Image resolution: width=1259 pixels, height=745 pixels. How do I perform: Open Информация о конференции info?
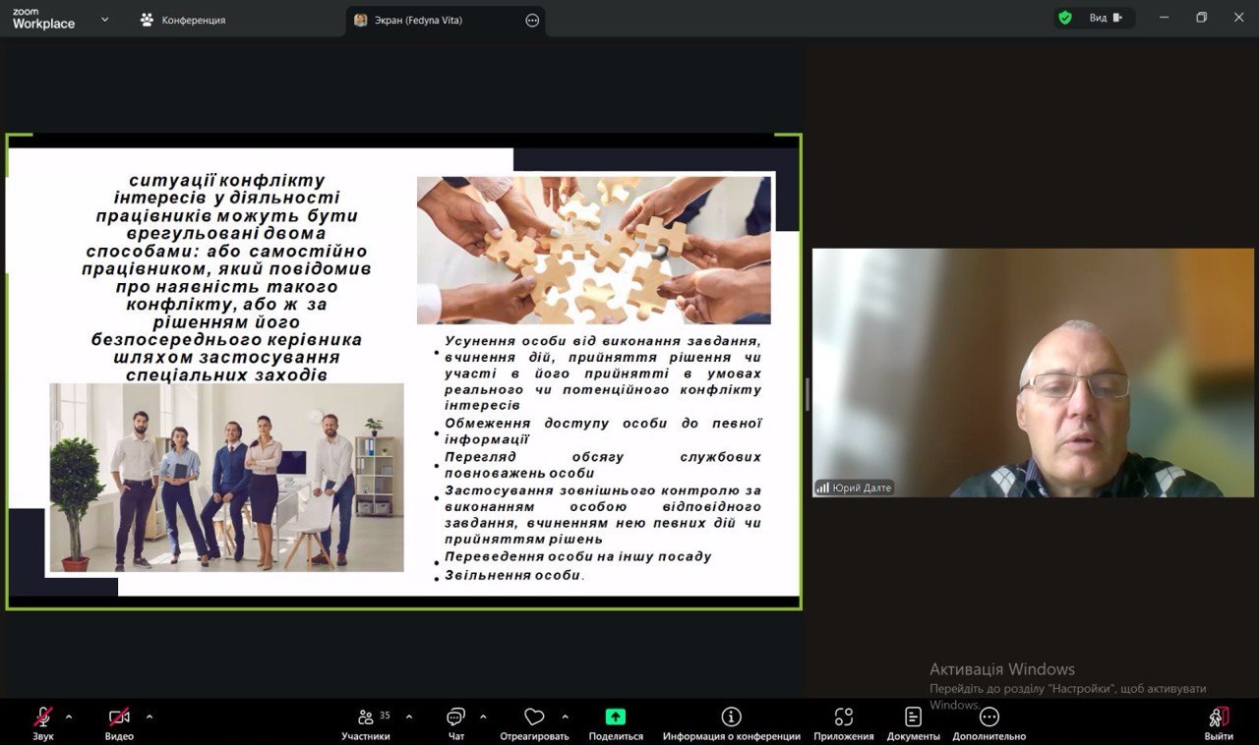click(x=731, y=717)
